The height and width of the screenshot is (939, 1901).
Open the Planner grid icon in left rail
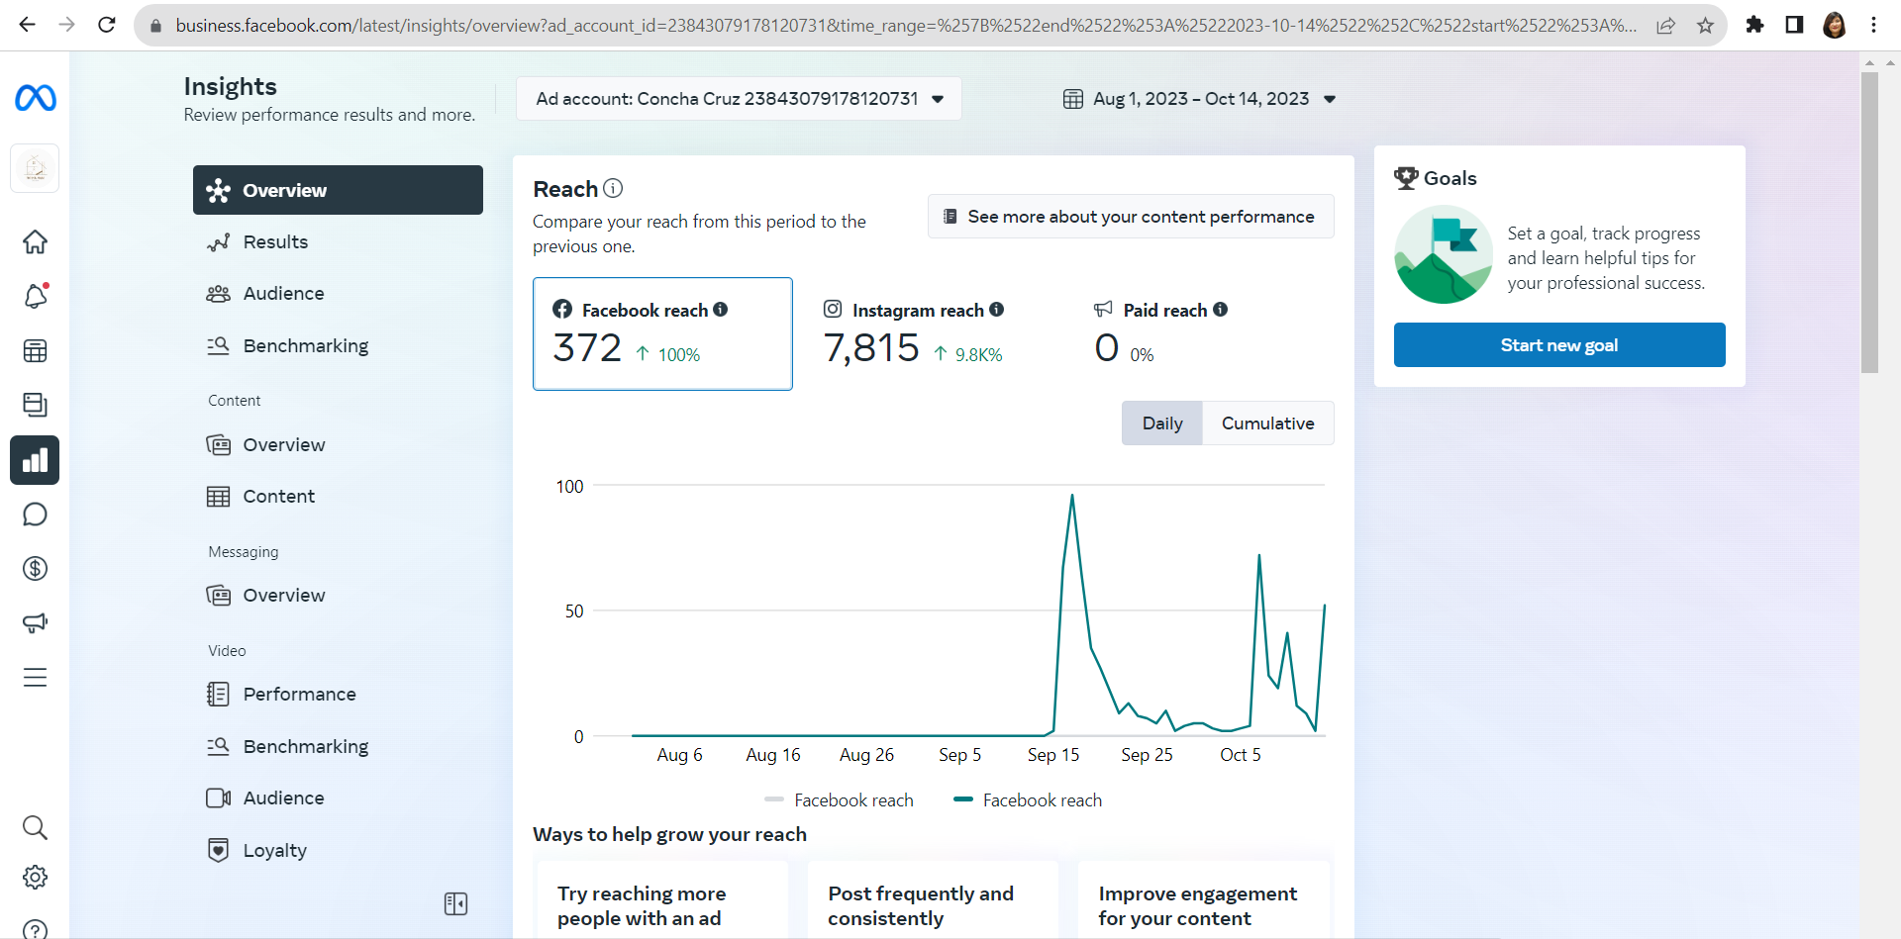[35, 350]
